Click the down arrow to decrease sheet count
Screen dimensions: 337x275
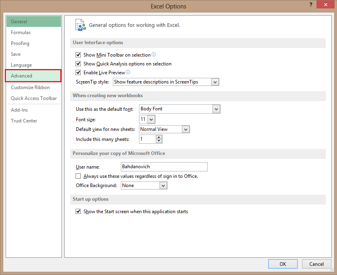pyautogui.click(x=159, y=141)
